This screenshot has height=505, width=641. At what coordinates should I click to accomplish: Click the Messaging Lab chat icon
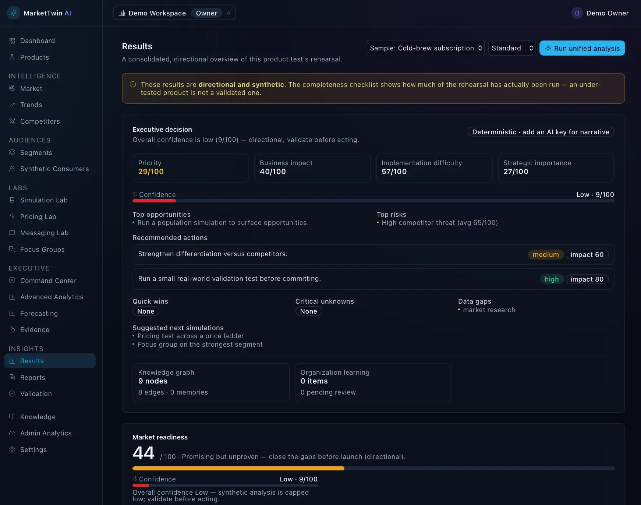pyautogui.click(x=12, y=233)
